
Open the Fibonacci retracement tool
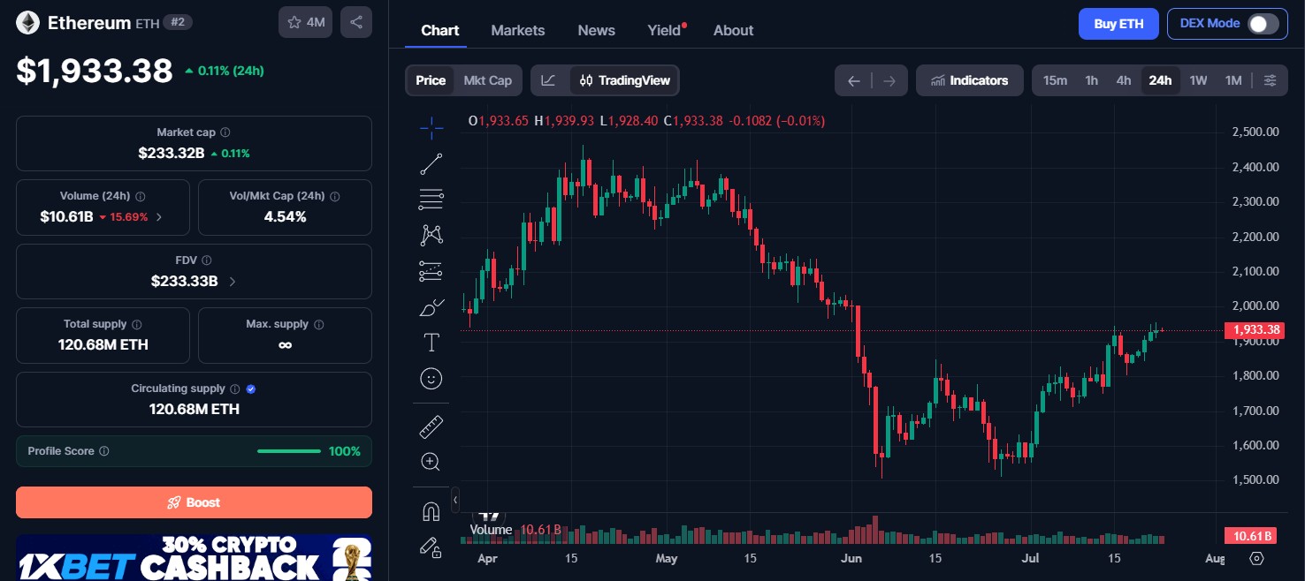(x=431, y=200)
